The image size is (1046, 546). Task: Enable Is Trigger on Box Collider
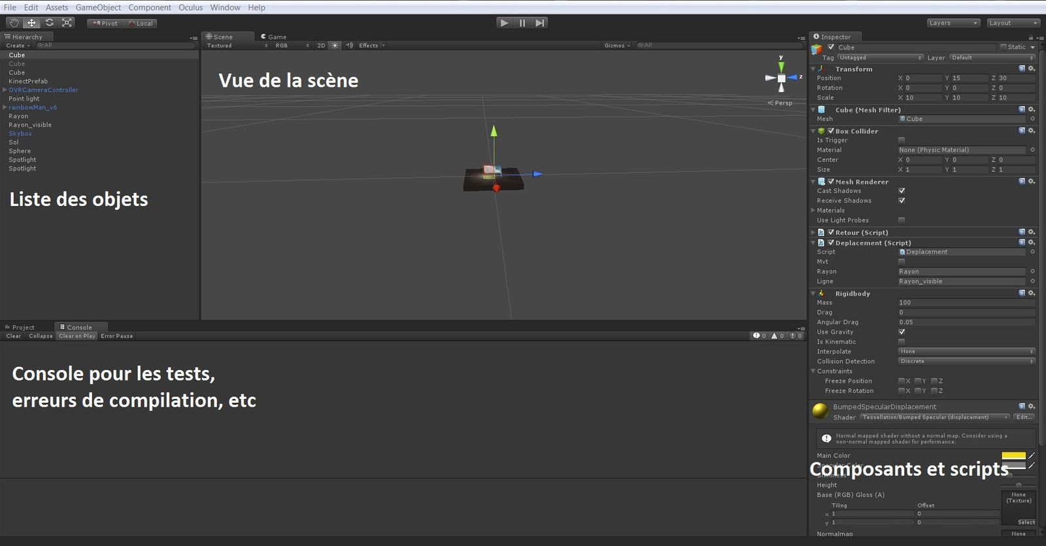tap(902, 141)
